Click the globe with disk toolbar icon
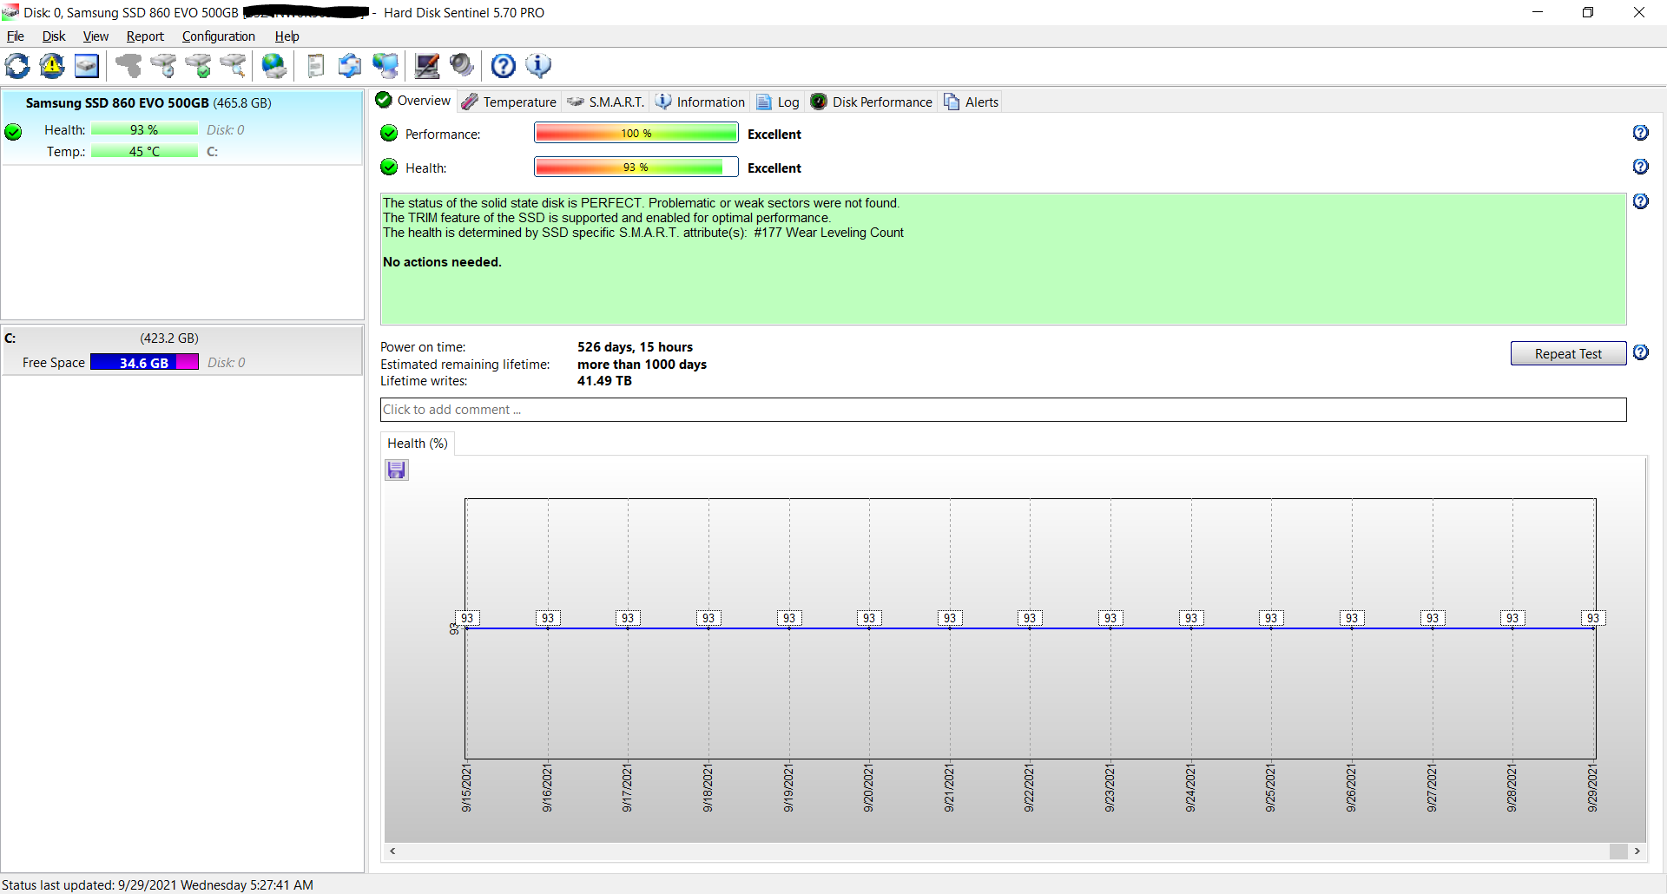 pyautogui.click(x=274, y=66)
